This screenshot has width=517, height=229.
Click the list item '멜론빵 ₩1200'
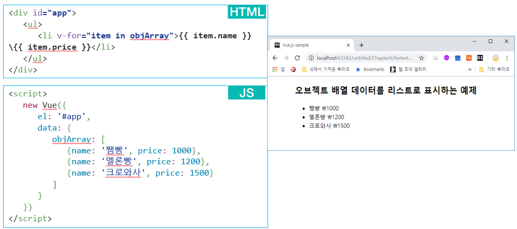click(x=327, y=117)
